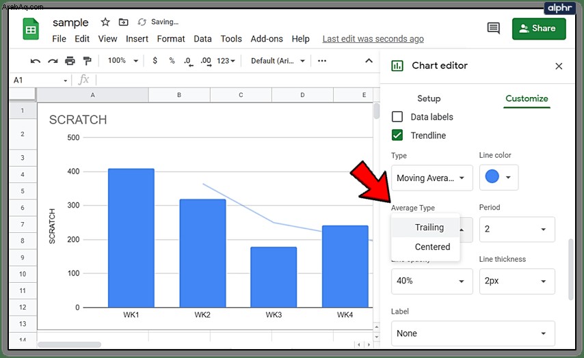
Task: Click the select-all corner box
Action: (23, 94)
